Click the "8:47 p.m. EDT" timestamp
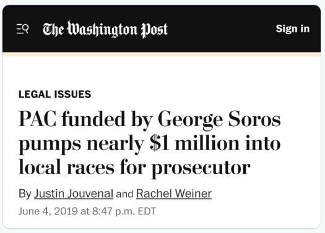The width and height of the screenshot is (325, 233). click(124, 211)
